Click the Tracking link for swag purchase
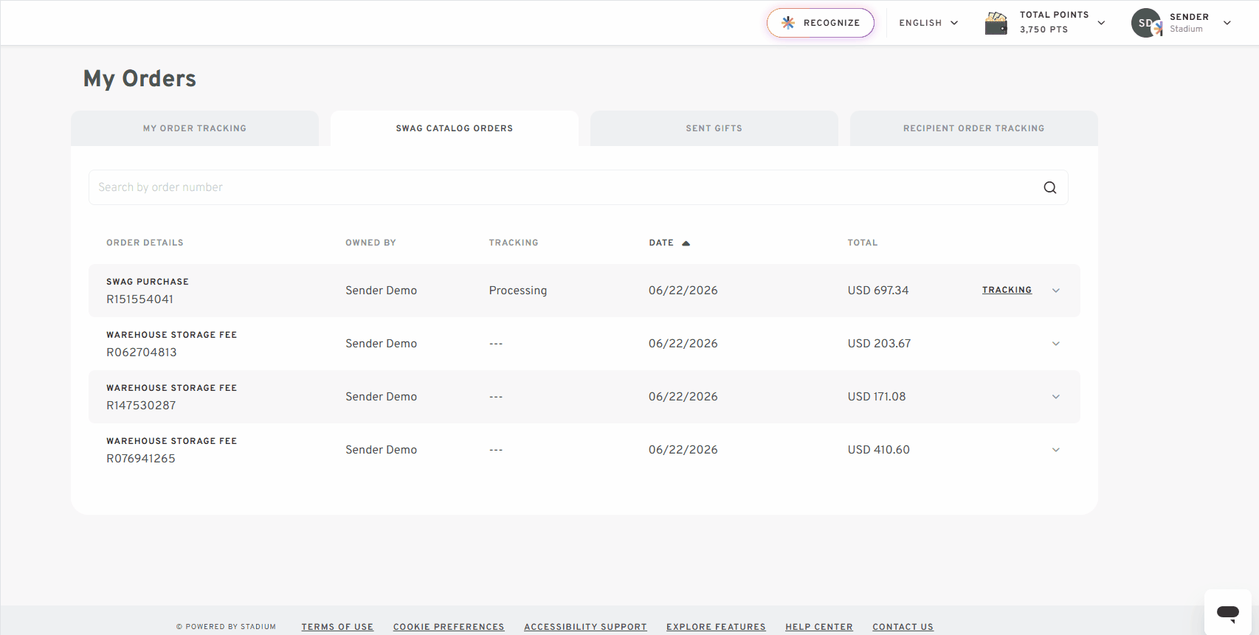1259x635 pixels. click(x=1007, y=290)
